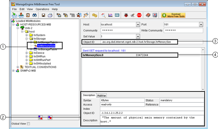
Task: Click the red STOP icon
Action: click(139, 15)
